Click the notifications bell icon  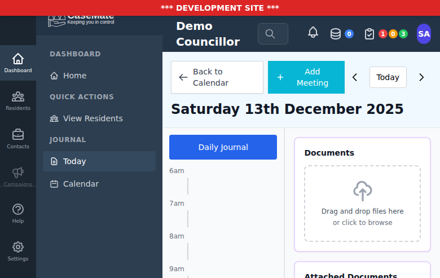pyautogui.click(x=313, y=33)
